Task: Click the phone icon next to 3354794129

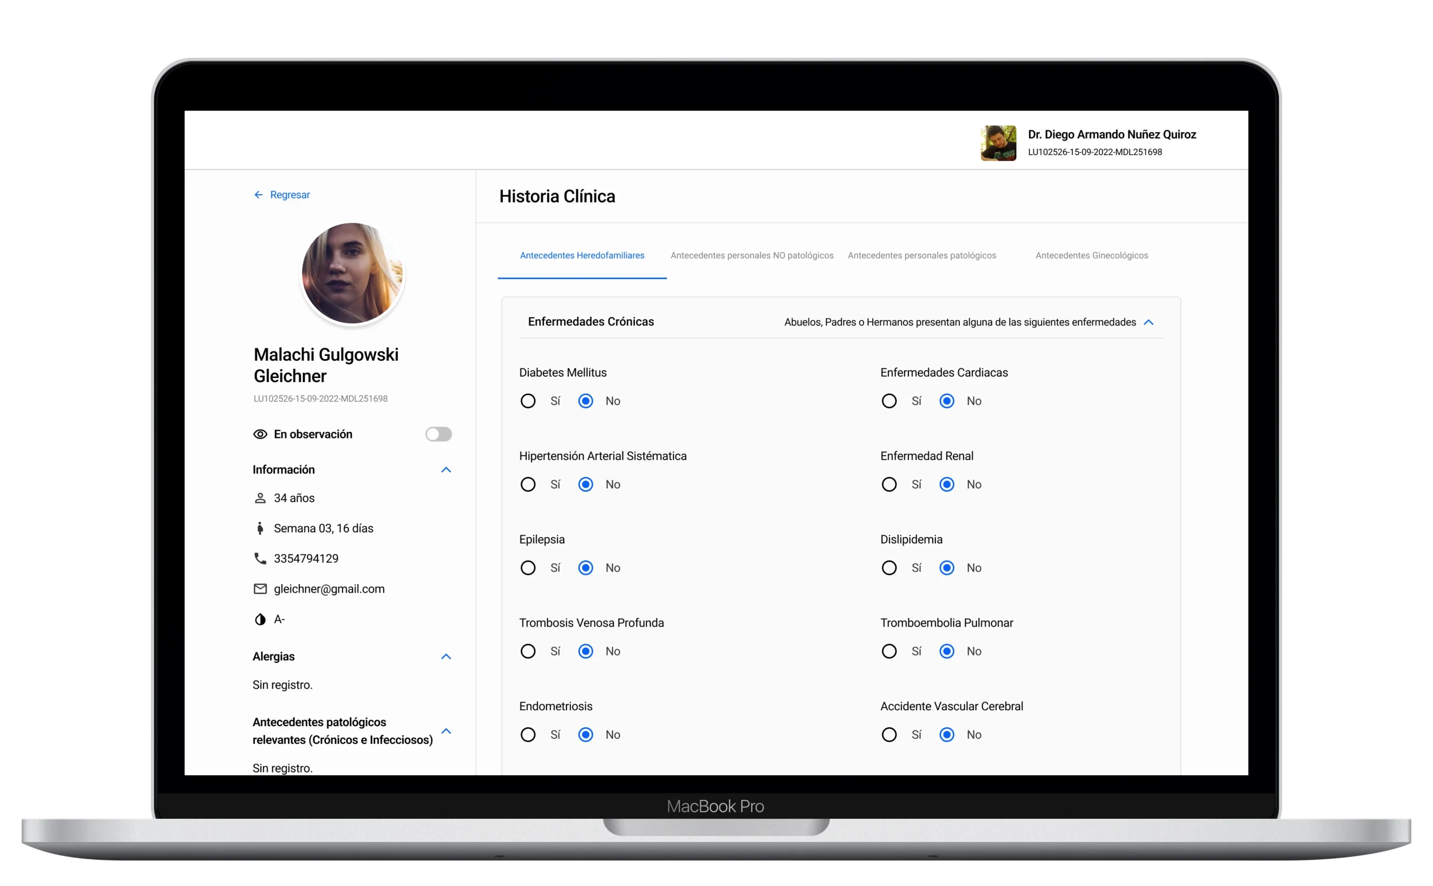Action: [260, 558]
